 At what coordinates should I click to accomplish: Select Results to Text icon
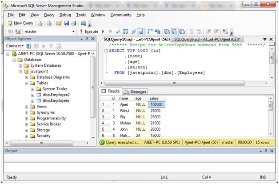click(x=167, y=32)
